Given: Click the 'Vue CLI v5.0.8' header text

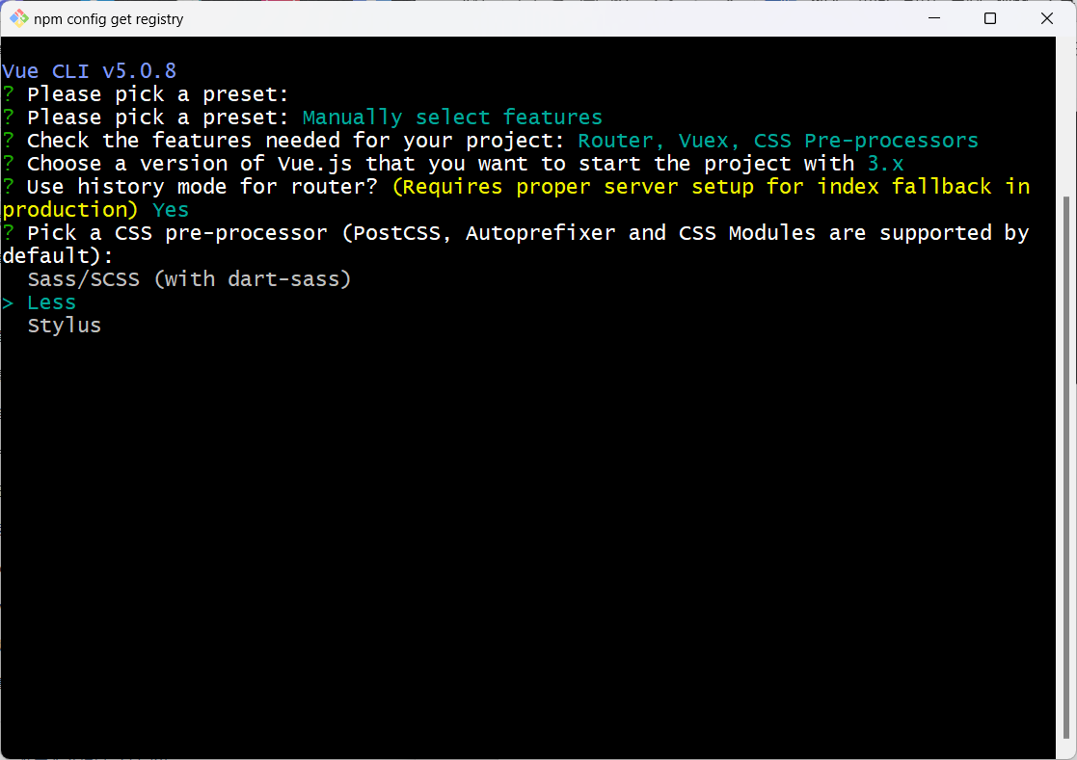Looking at the screenshot, I should point(89,71).
